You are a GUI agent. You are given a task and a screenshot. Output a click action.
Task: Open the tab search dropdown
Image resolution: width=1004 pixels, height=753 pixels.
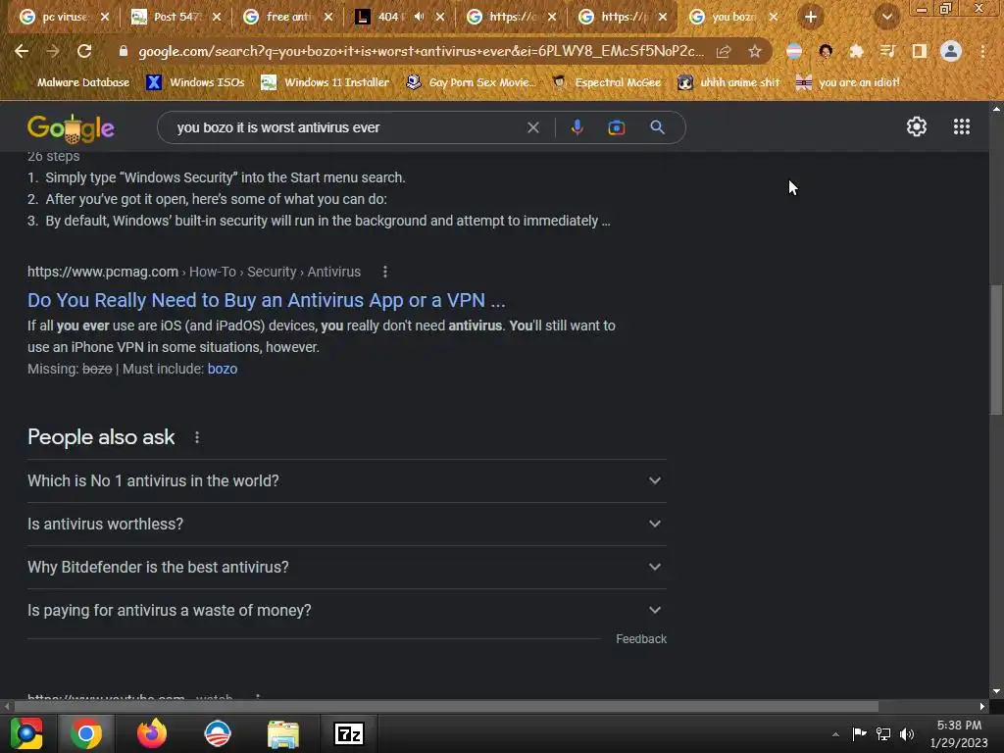click(x=886, y=18)
